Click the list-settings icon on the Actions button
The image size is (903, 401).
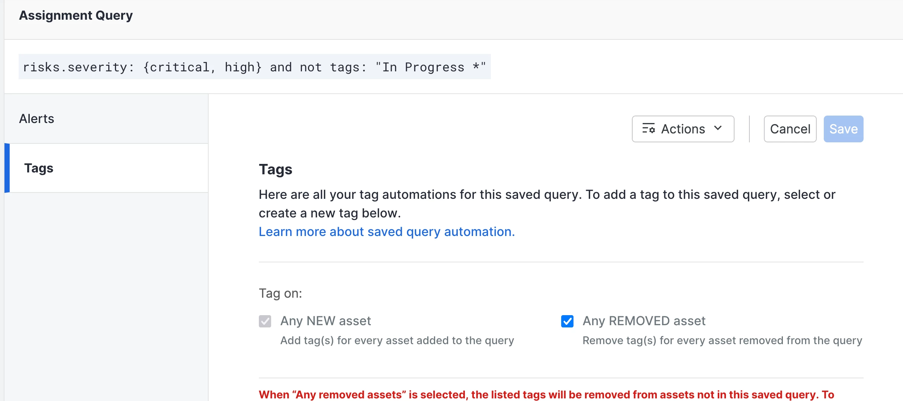pos(649,129)
